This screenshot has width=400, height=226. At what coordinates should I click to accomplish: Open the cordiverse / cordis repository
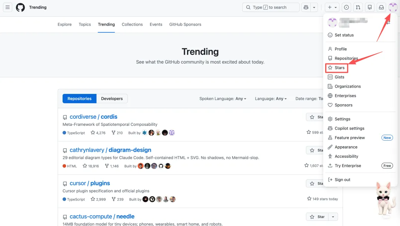[x=93, y=117]
